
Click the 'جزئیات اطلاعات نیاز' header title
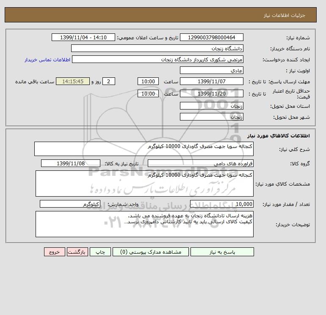284,15
